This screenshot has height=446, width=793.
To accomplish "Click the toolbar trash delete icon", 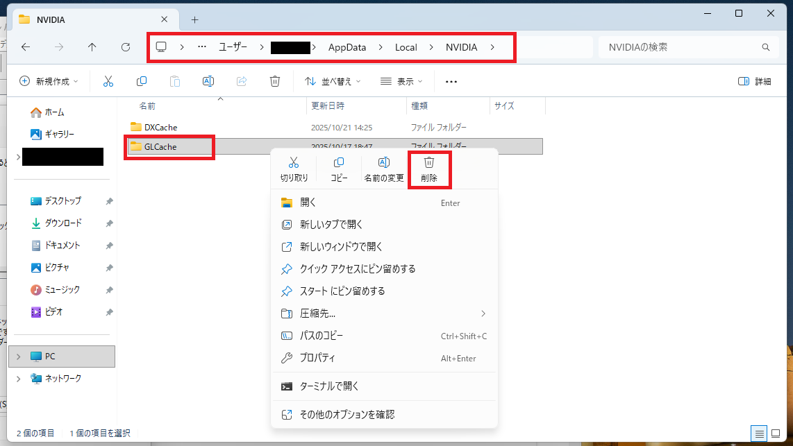I will 274,81.
